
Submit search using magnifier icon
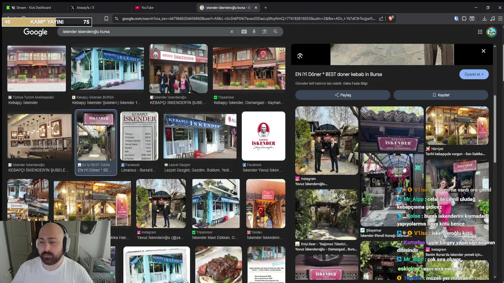tap(275, 31)
